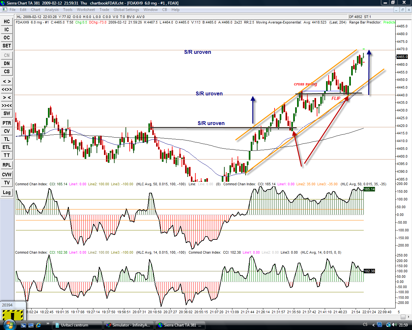Viewport: 412px width, 330px height.
Task: Click the network tray icon
Action: pos(388,325)
